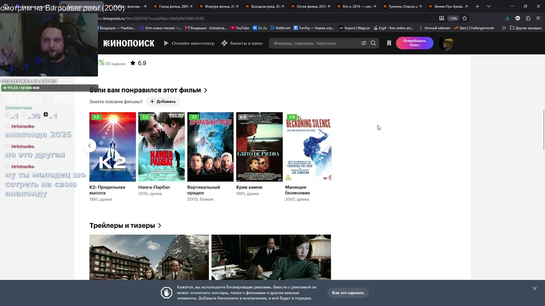Open the Kinopoisk logo homepage

129,43
